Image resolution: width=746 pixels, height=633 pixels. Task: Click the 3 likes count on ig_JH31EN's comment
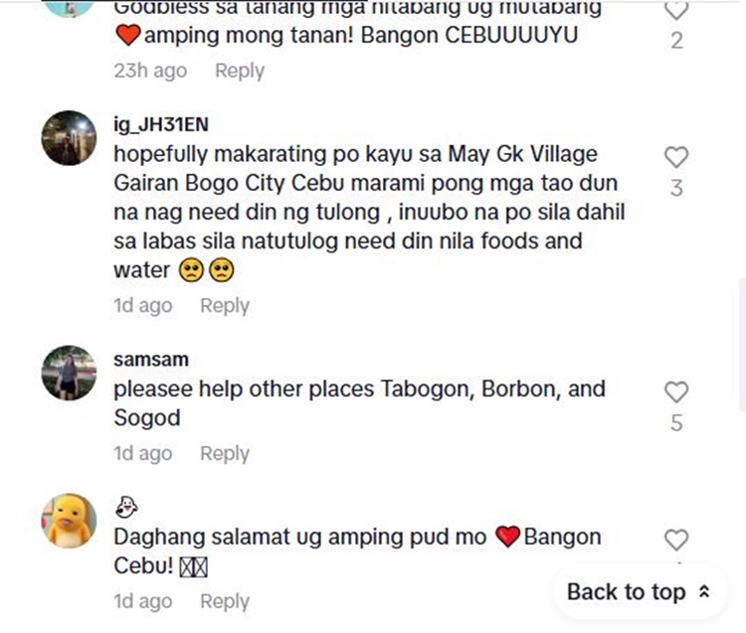click(x=676, y=188)
